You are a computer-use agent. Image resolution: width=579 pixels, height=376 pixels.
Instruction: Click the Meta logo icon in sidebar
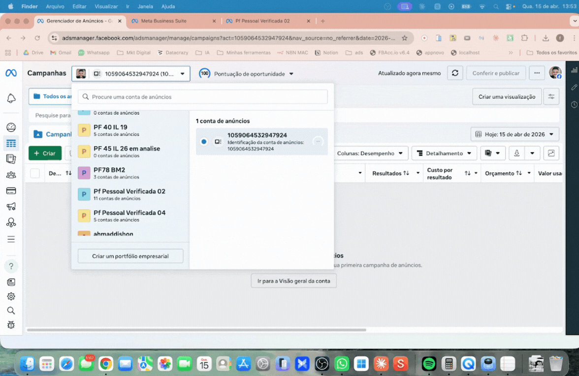(x=11, y=73)
